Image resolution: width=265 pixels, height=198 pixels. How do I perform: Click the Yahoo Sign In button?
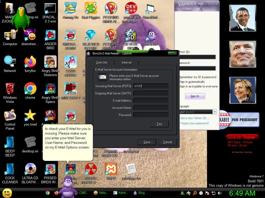pos(195,96)
